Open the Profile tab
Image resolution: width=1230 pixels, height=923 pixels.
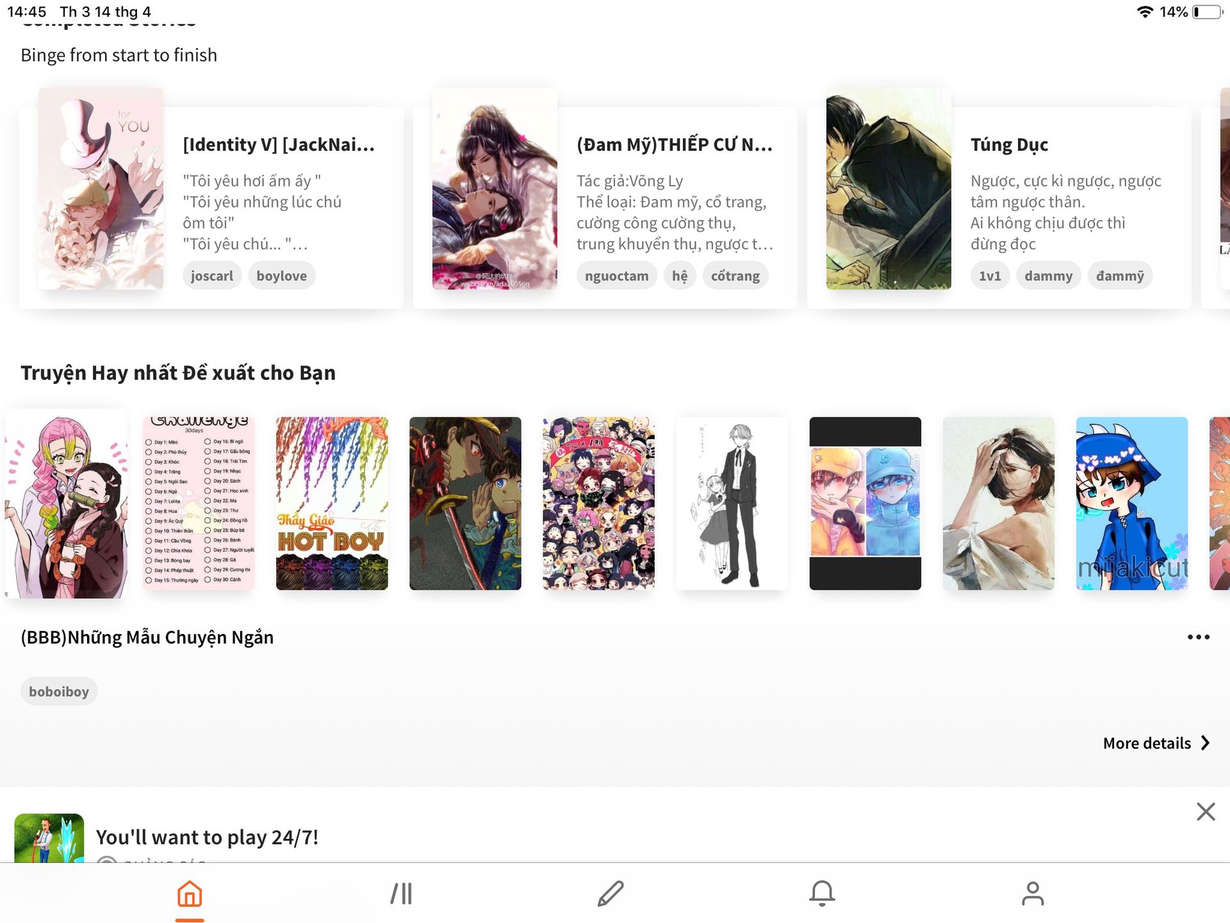click(1033, 894)
